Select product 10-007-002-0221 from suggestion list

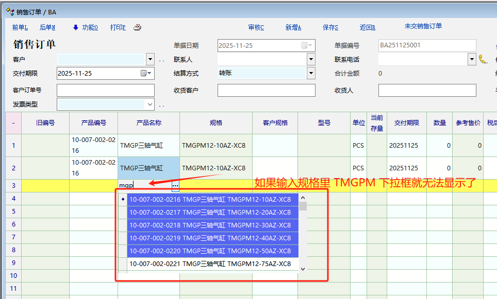[210, 264]
